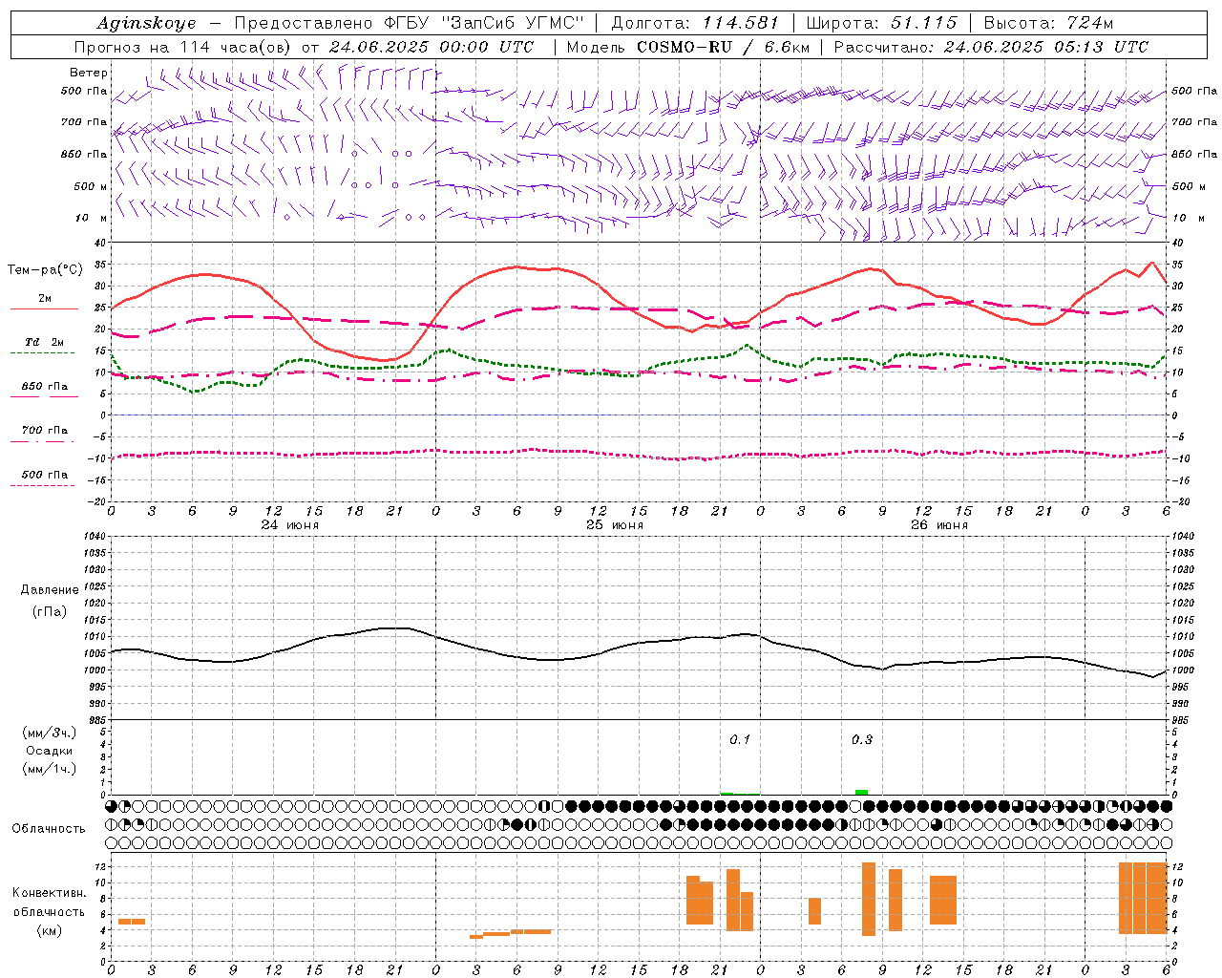The width and height of the screenshot is (1222, 978).
Task: Select the Высота: 724м elevation text
Action: (1048, 23)
